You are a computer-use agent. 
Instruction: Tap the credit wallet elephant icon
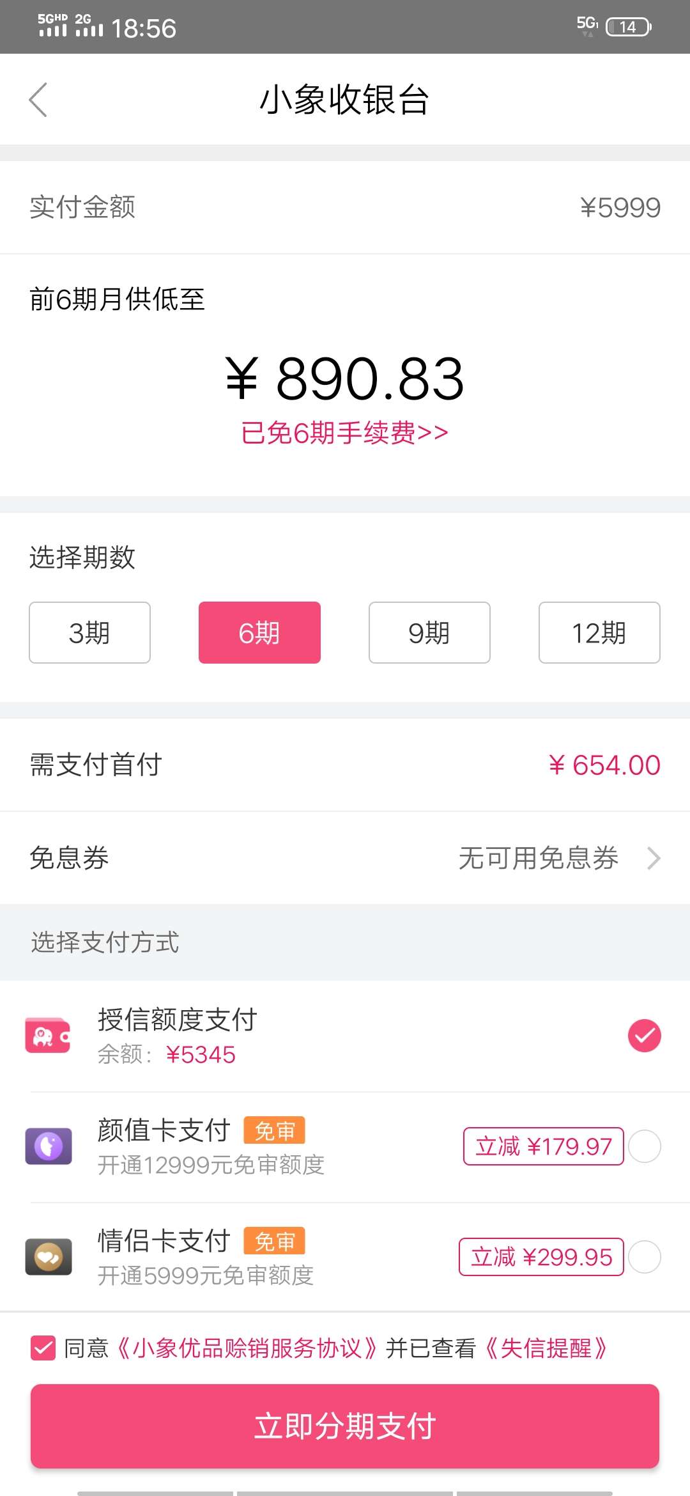(x=48, y=1035)
